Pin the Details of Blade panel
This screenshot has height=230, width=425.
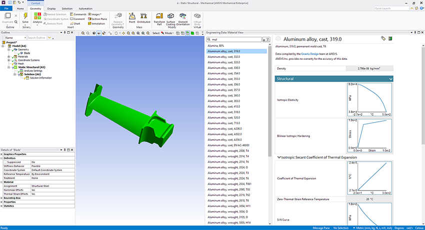[65, 150]
